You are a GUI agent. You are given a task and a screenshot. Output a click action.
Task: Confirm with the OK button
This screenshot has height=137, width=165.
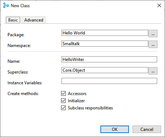click(x=115, y=129)
